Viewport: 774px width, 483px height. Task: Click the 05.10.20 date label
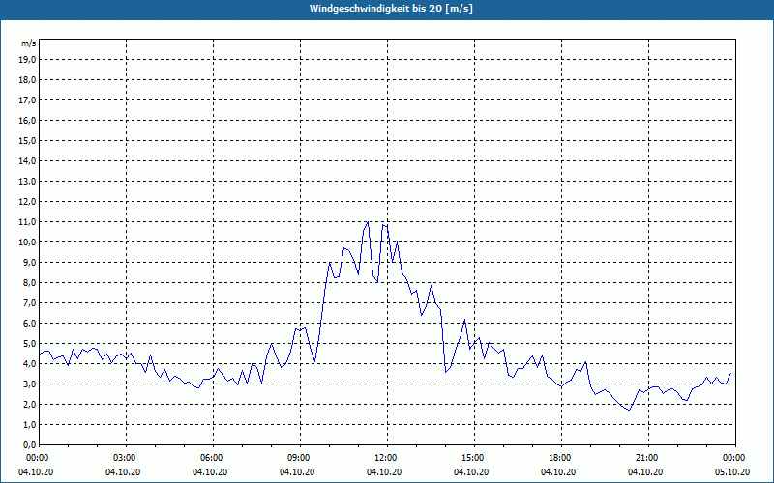(732, 472)
